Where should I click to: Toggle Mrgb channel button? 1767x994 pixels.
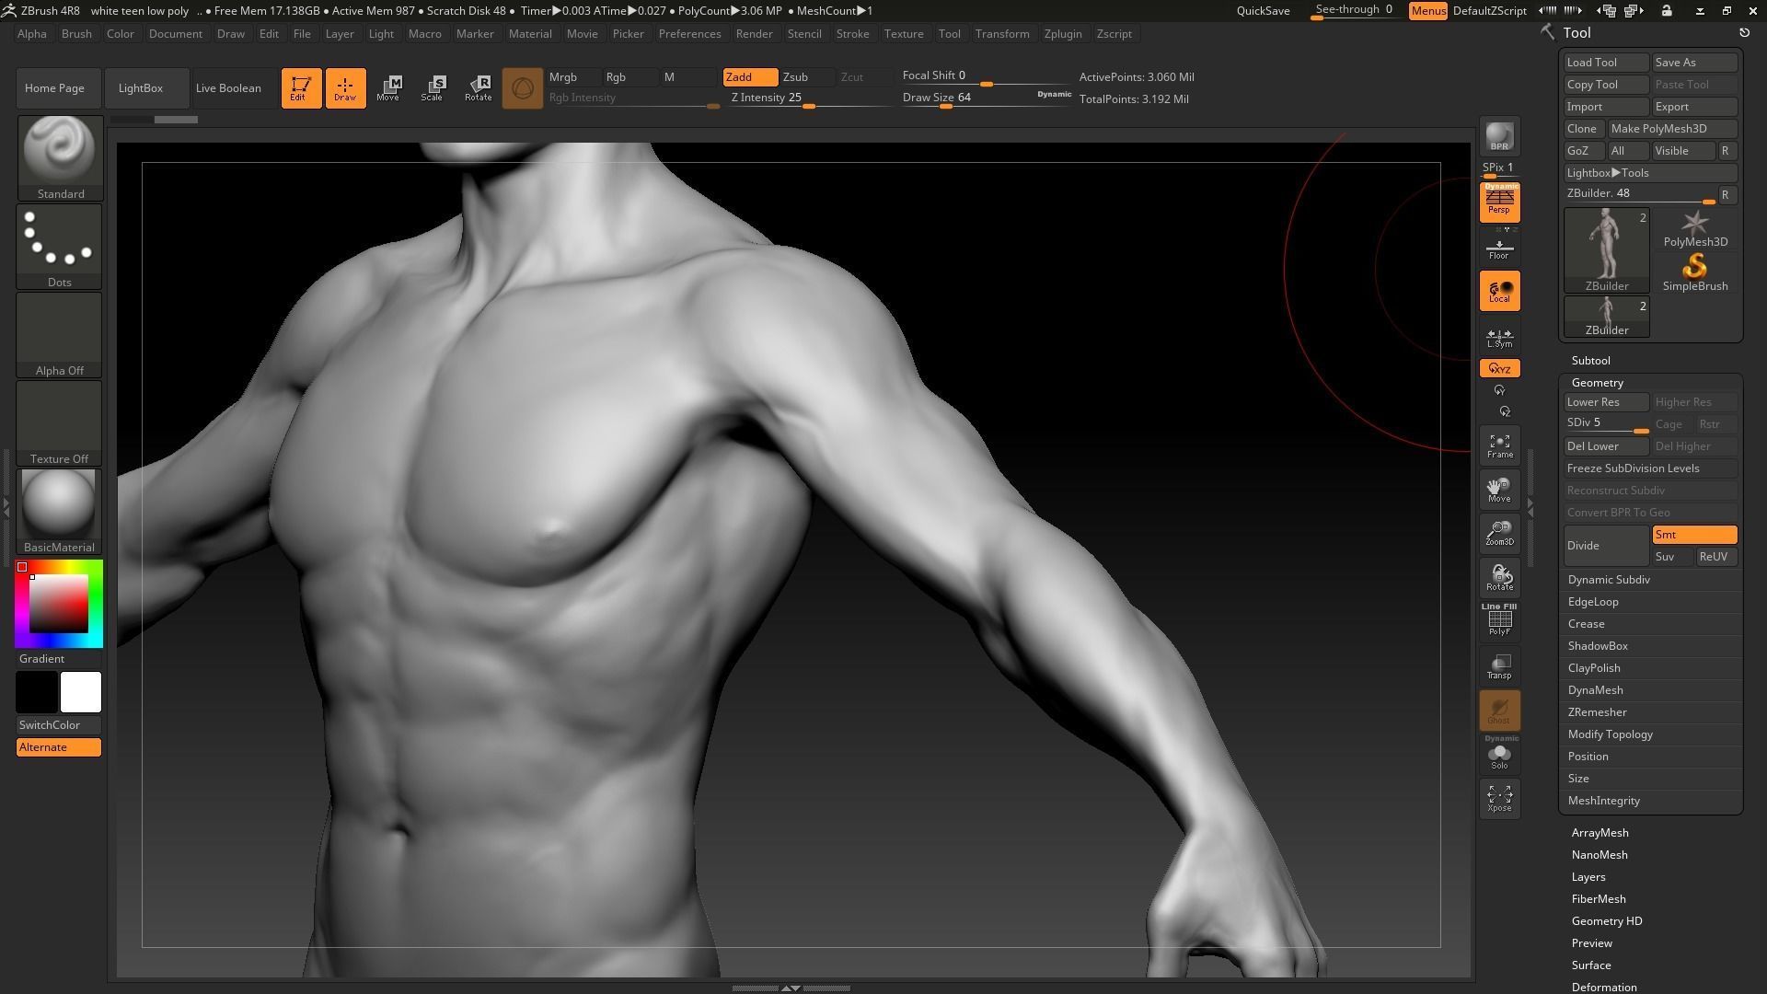point(574,77)
